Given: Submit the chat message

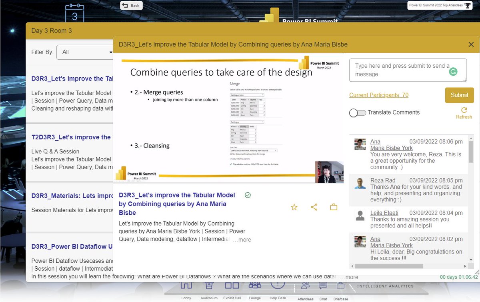Looking at the screenshot, I should [459, 95].
